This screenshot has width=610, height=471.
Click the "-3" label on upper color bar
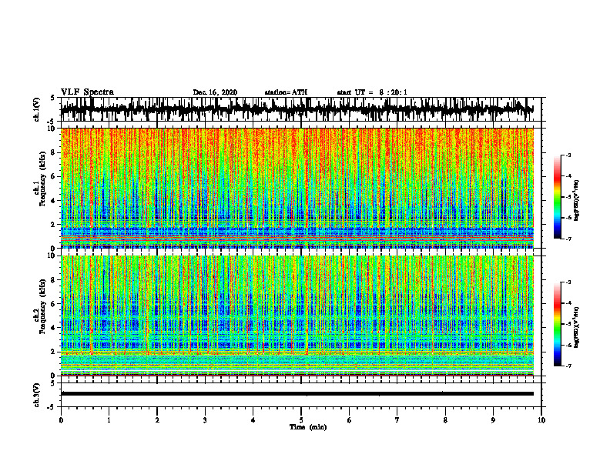[568, 155]
